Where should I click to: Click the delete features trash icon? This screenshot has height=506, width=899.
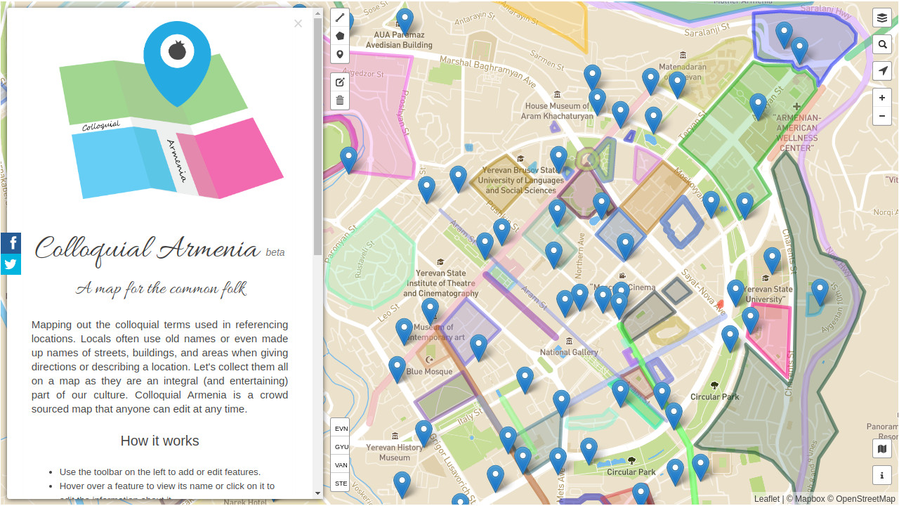pos(340,100)
